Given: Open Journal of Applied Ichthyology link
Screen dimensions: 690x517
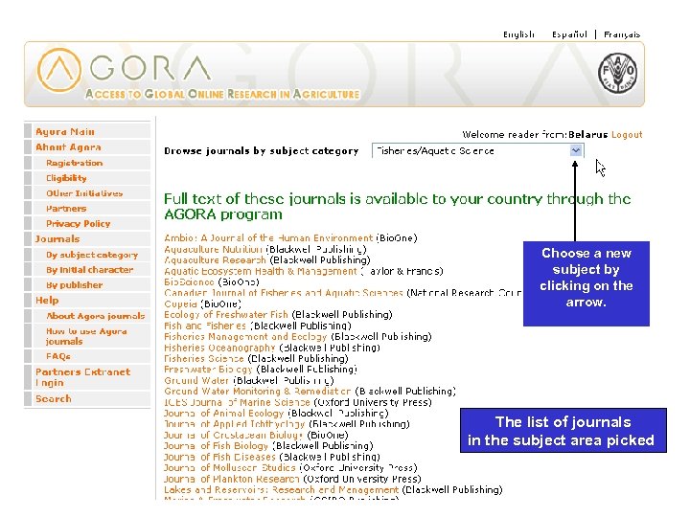Looking at the screenshot, I should 234,424.
